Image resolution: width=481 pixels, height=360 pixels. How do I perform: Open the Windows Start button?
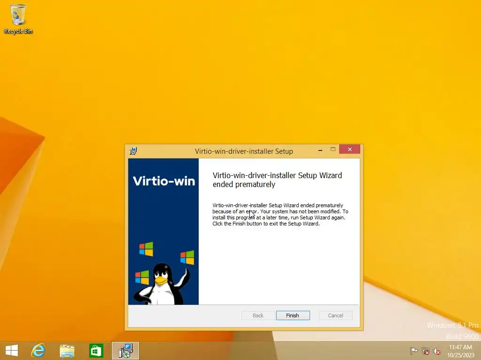click(x=12, y=351)
